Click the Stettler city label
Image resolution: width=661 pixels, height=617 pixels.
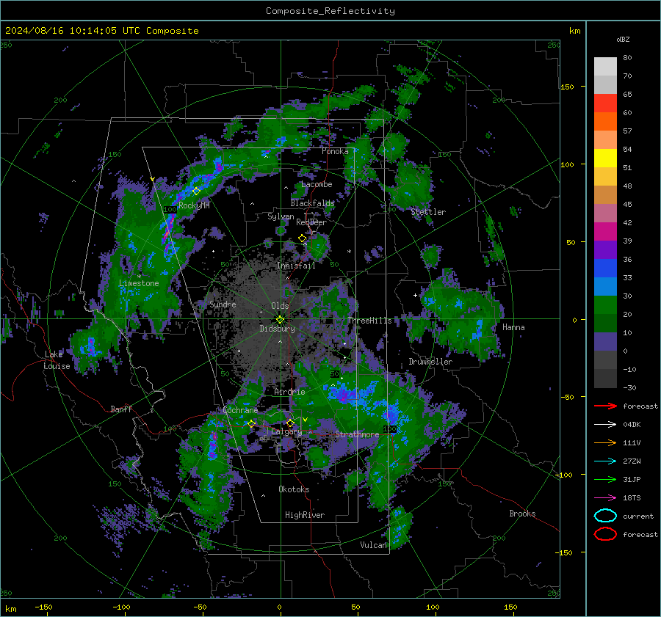click(x=428, y=212)
